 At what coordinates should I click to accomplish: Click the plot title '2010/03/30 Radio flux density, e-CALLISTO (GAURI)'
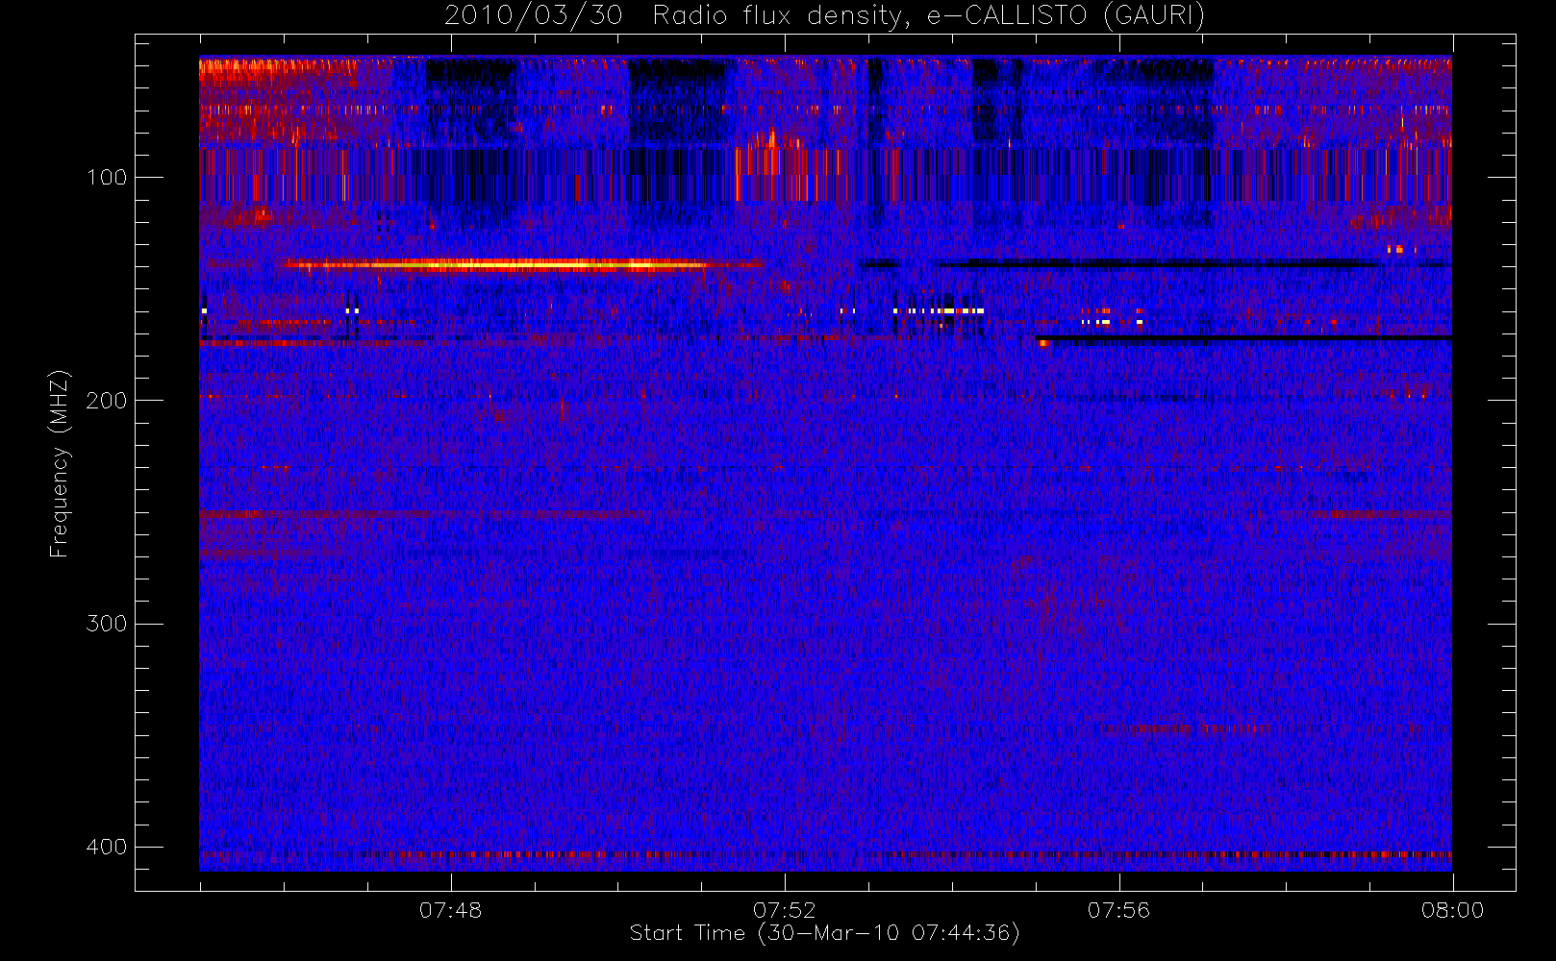pos(824,16)
